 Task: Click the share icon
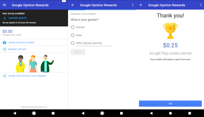[4, 76]
